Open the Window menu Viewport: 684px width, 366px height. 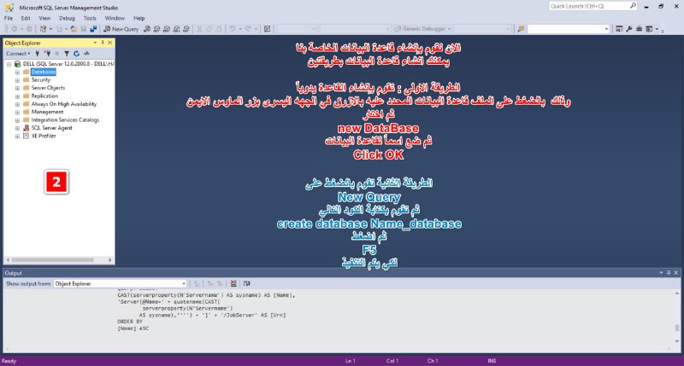[x=115, y=18]
